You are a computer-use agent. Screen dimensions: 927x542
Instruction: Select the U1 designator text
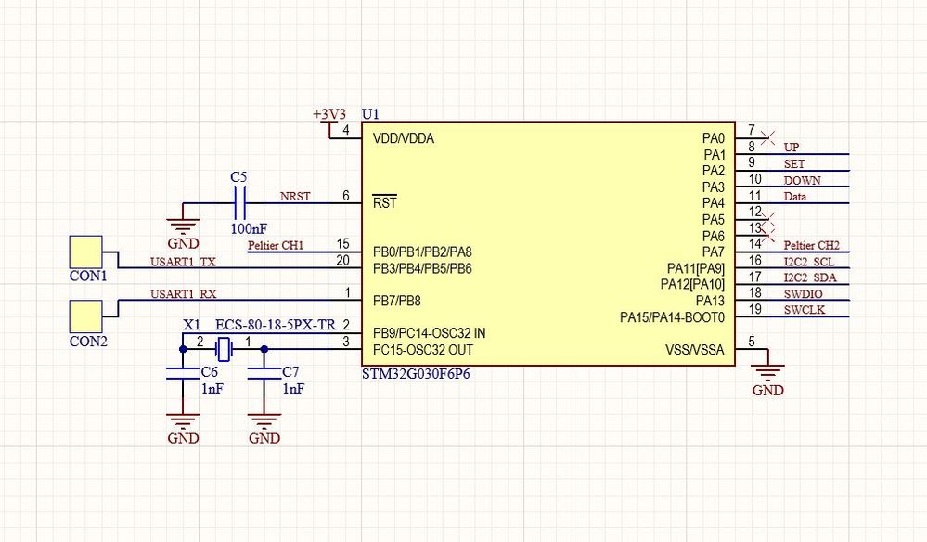[x=370, y=114]
